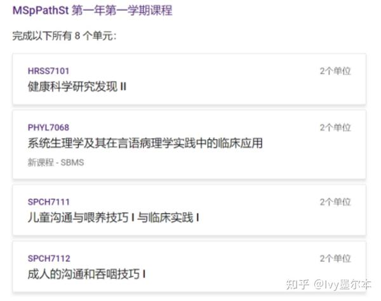This screenshot has width=381, height=301.
Task: Click the MSpPathSt 第一年第一学期课程 heading
Action: point(93,11)
